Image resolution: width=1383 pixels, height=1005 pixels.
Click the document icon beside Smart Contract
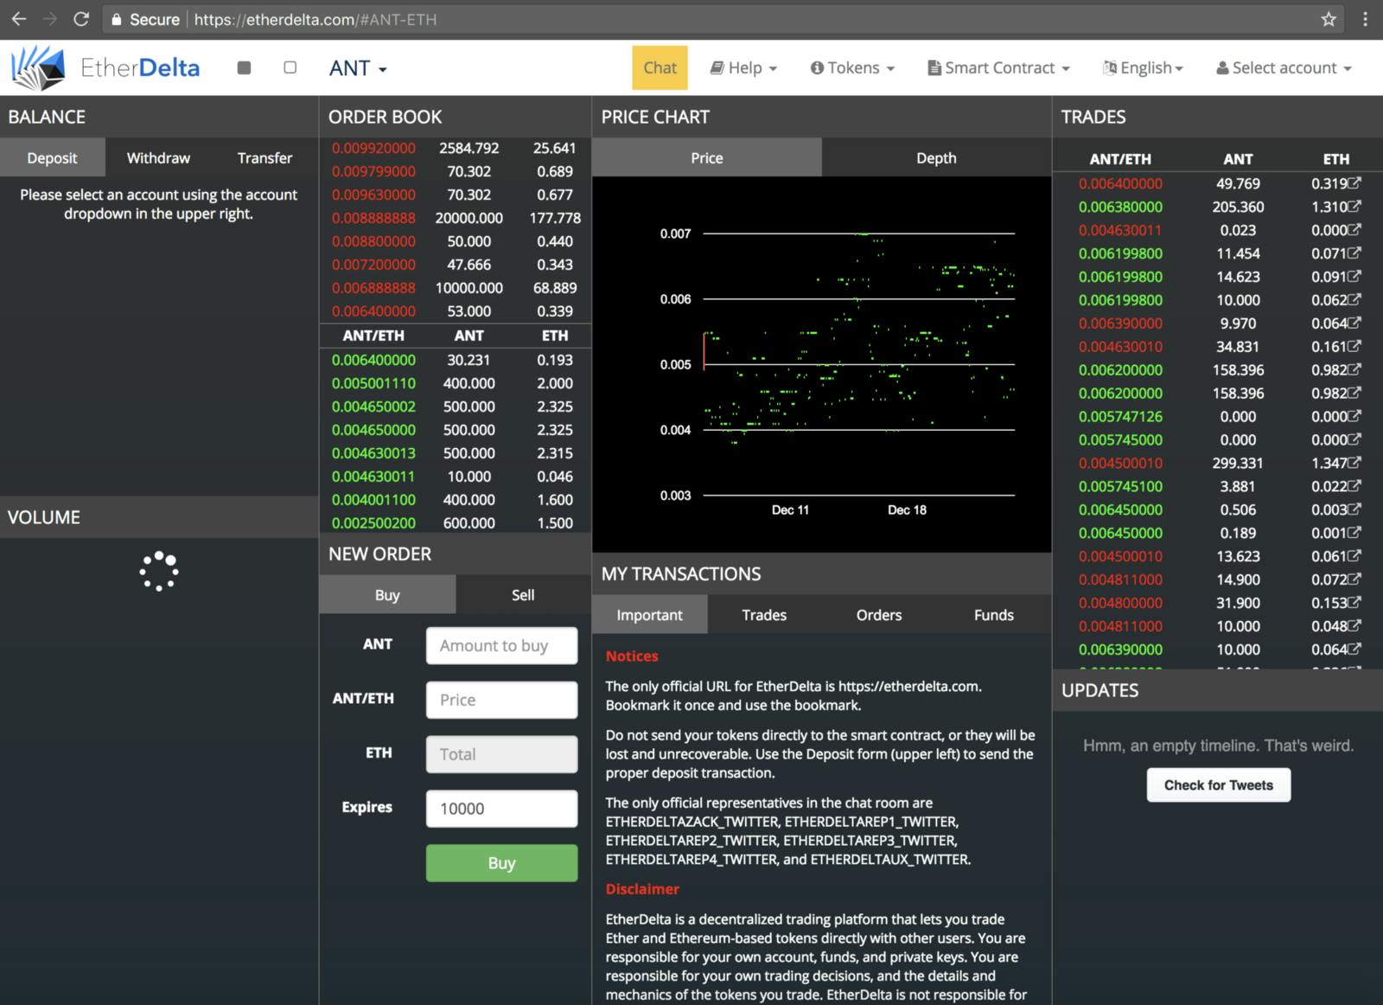[933, 67]
